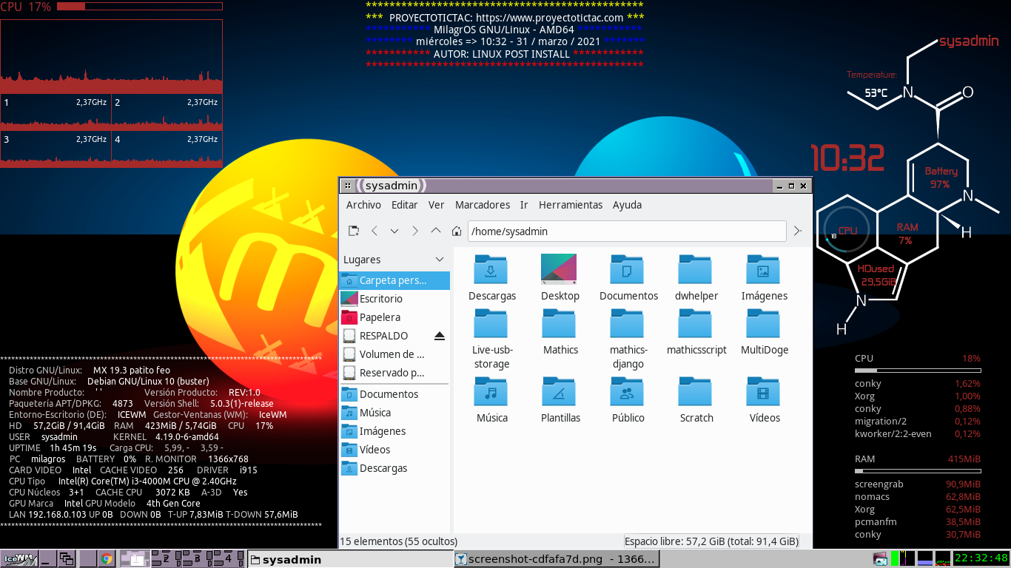Go up to the parent folder
This screenshot has width=1011, height=568.
[436, 231]
